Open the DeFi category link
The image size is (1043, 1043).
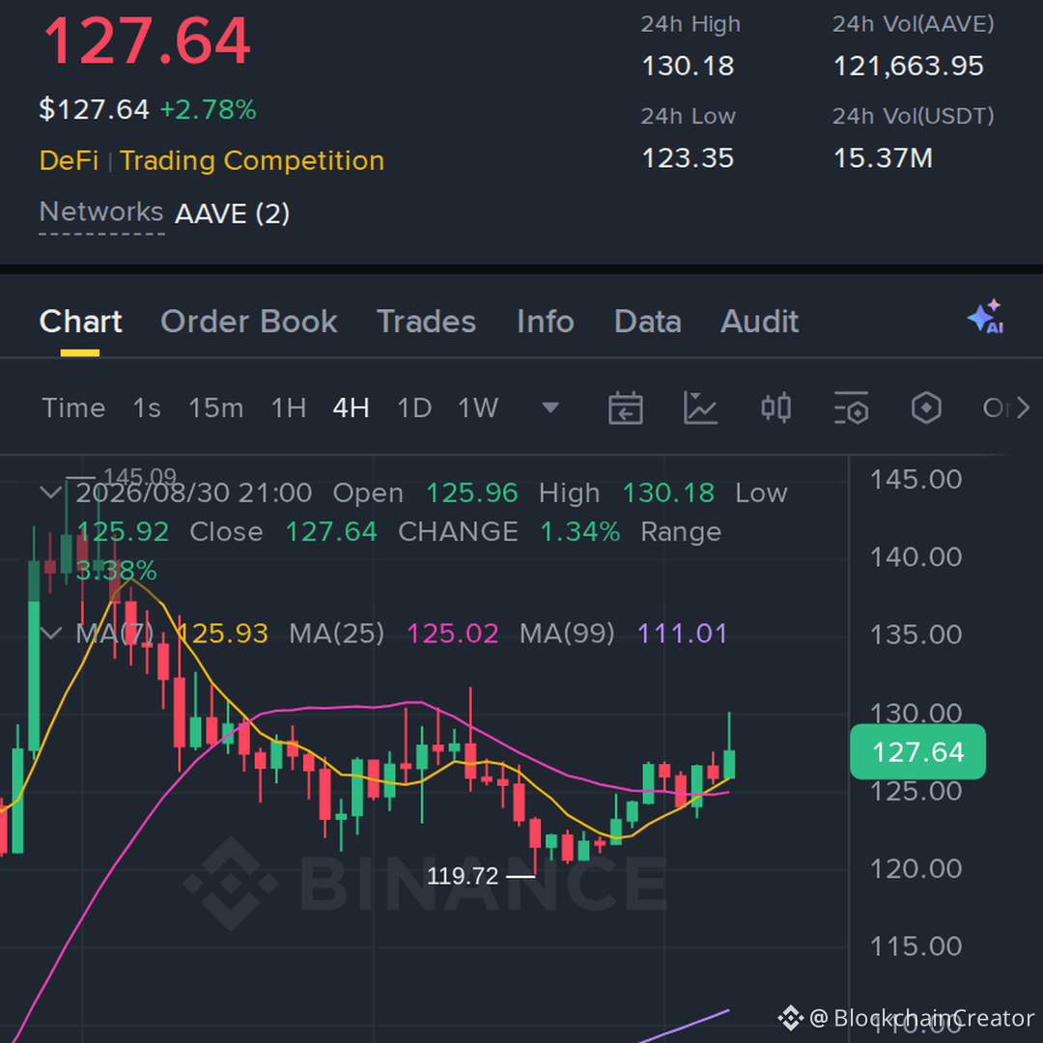point(69,161)
